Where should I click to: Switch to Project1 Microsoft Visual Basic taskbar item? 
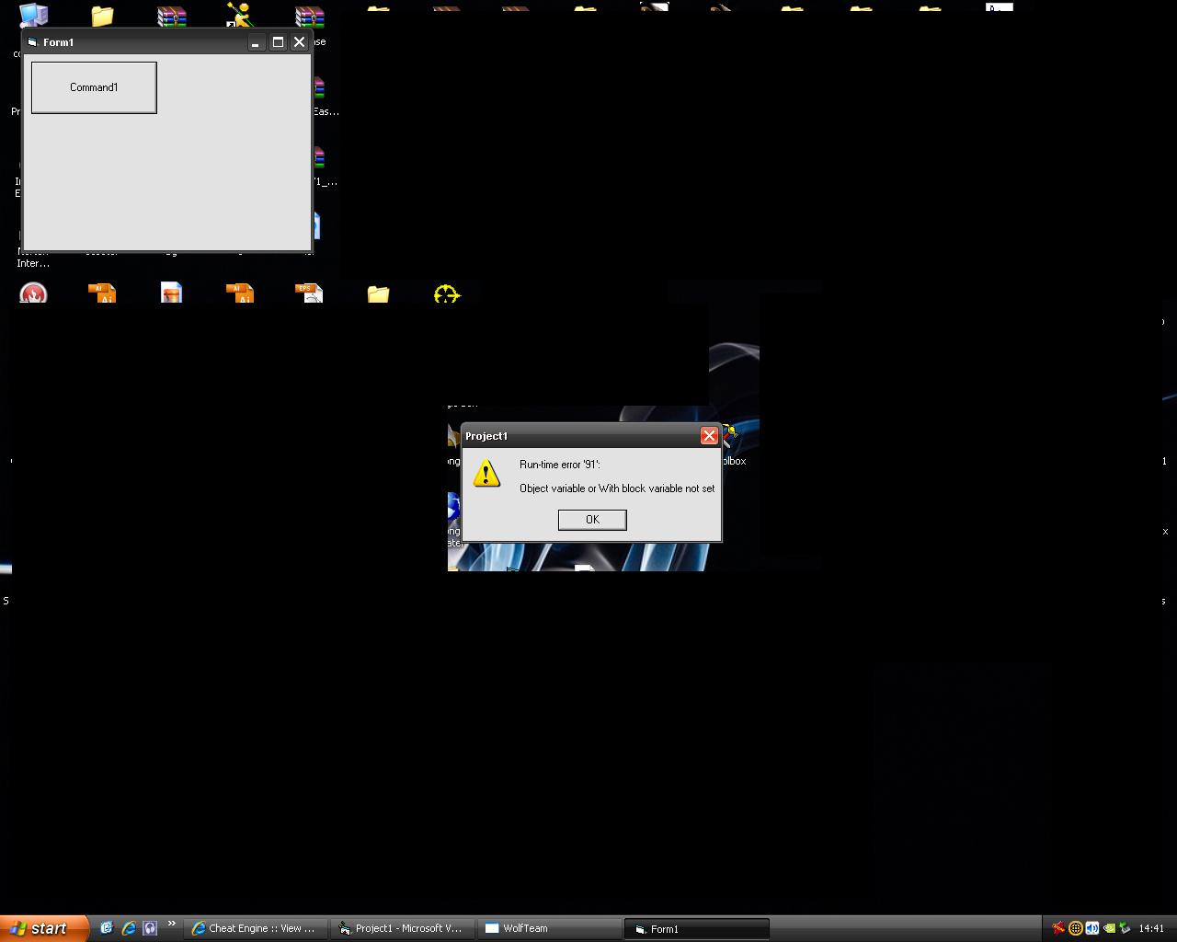click(400, 928)
